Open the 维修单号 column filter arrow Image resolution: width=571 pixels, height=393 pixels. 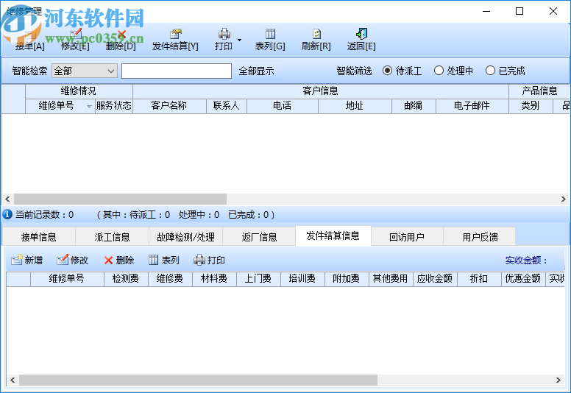tap(89, 107)
